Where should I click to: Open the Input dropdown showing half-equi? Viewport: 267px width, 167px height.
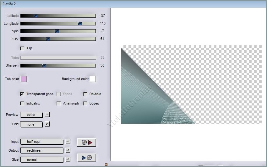click(42, 142)
